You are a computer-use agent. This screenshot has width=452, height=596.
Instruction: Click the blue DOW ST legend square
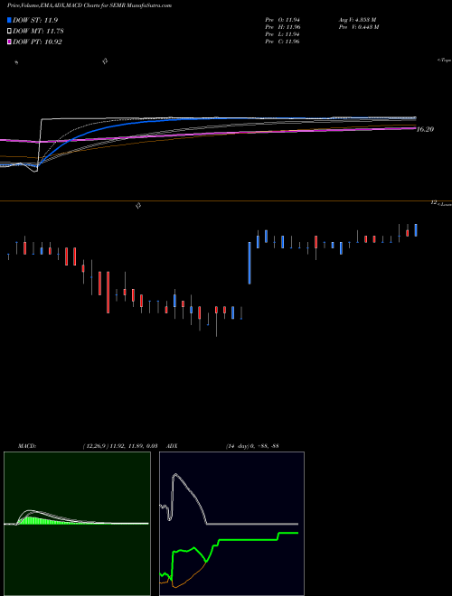pyautogui.click(x=10, y=20)
